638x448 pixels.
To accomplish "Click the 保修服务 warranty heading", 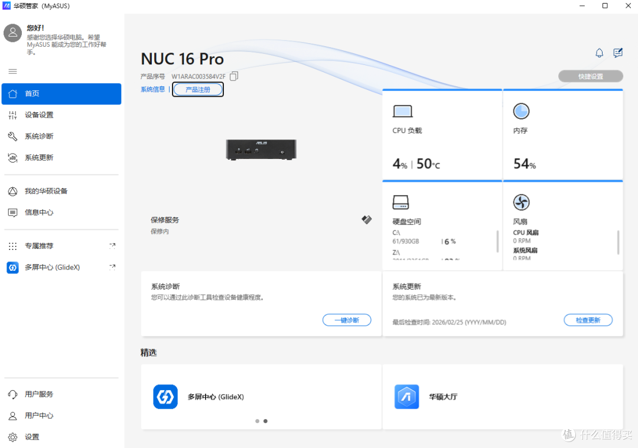I will (x=165, y=220).
